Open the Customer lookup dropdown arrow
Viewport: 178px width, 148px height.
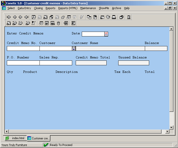click(x=74, y=48)
